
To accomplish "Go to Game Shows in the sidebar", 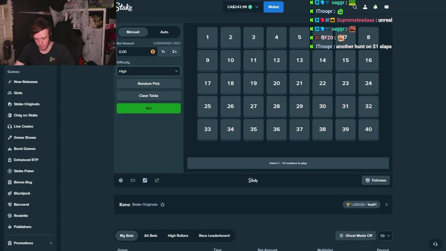I will coord(25,137).
